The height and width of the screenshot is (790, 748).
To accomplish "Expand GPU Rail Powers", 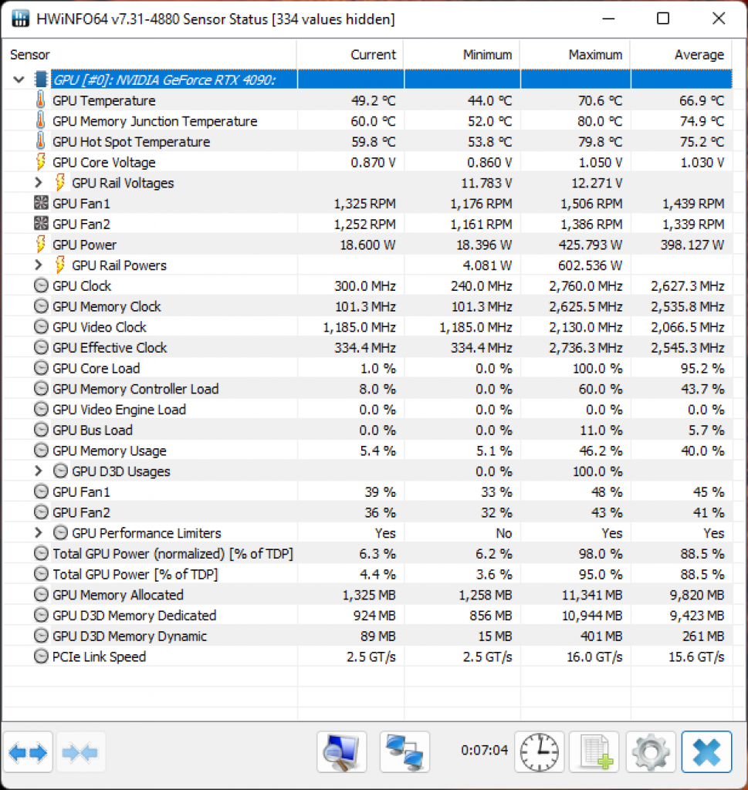I will 39,265.
